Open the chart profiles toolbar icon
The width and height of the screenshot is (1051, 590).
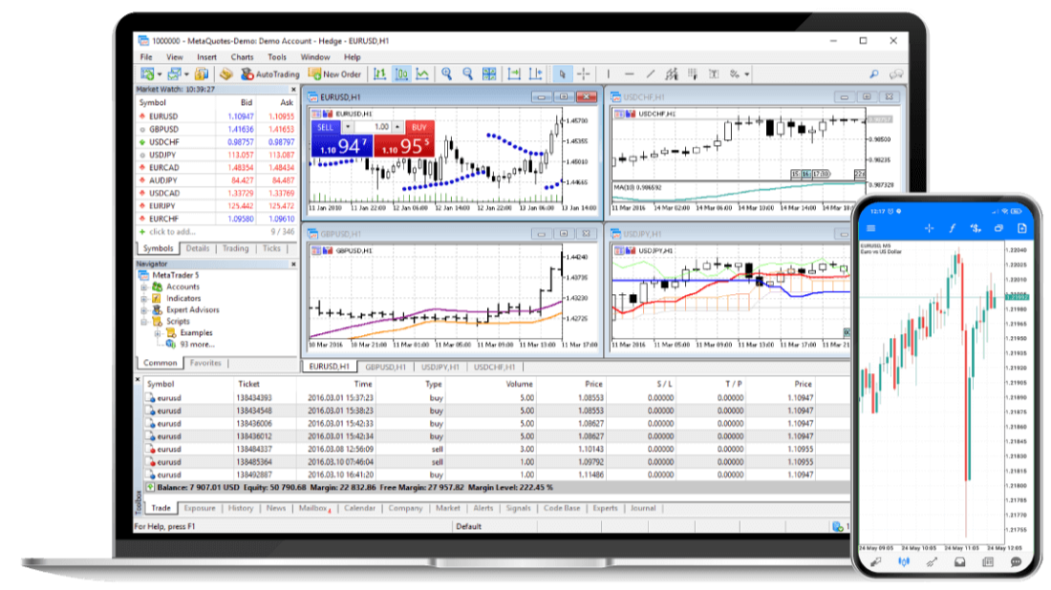point(174,74)
